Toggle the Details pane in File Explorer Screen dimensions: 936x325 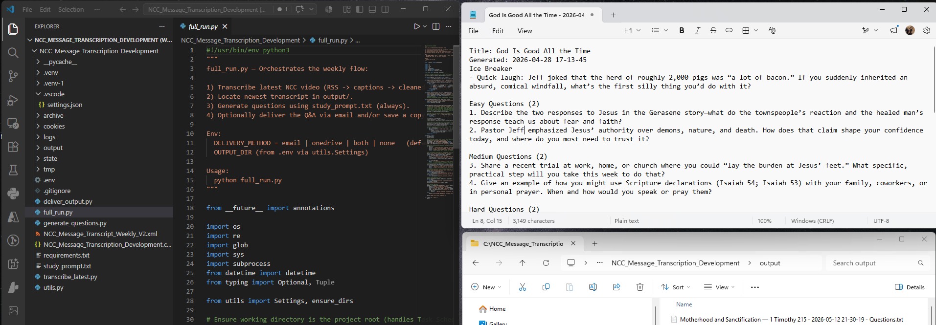[x=910, y=287]
